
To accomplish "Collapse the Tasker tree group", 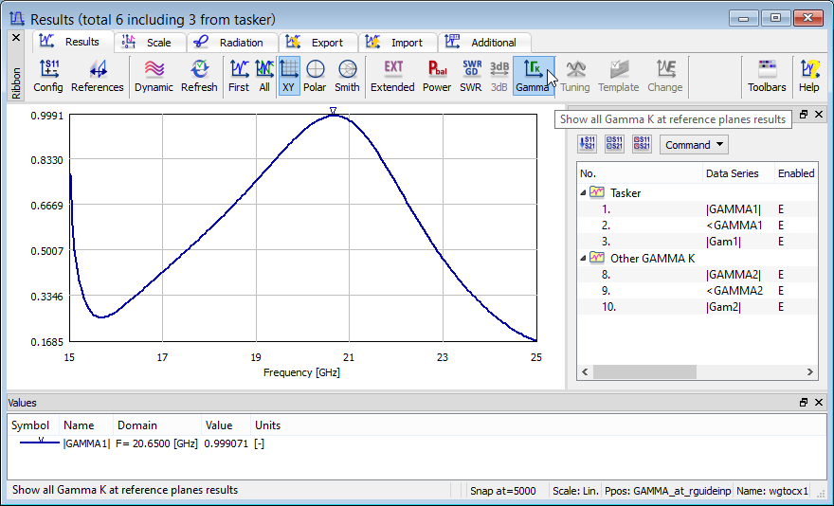I will (x=583, y=192).
